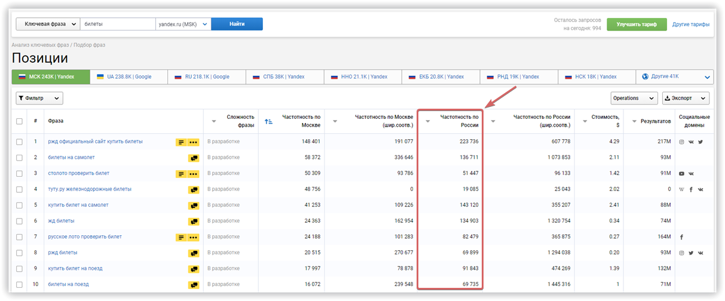The height and width of the screenshot is (301, 725).
Task: Click the YouTube icon in row 3
Action: tap(681, 174)
